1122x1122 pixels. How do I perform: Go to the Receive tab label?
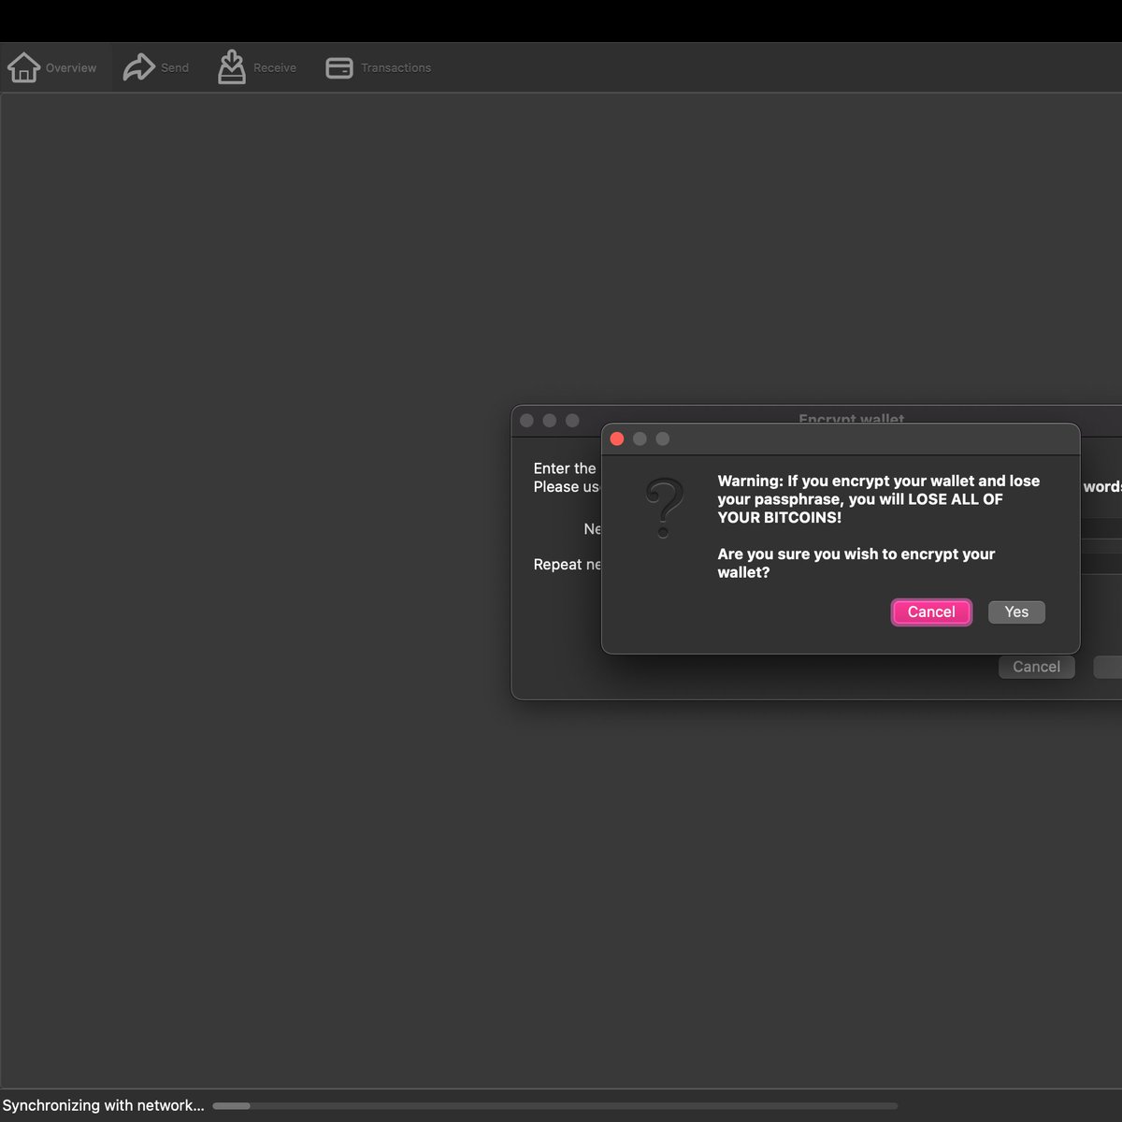(x=275, y=68)
